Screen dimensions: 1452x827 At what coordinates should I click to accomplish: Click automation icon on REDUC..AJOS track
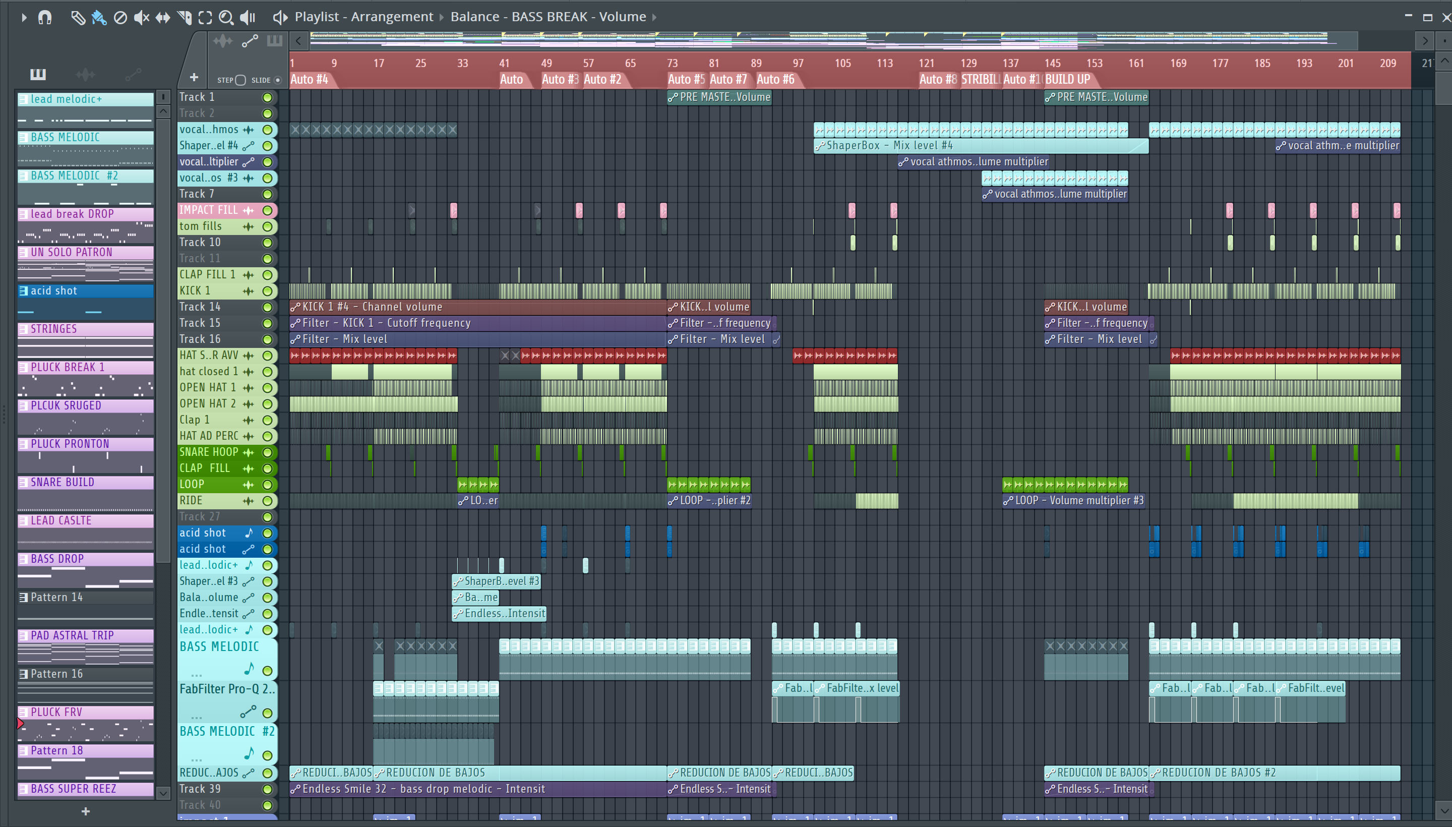click(x=248, y=773)
